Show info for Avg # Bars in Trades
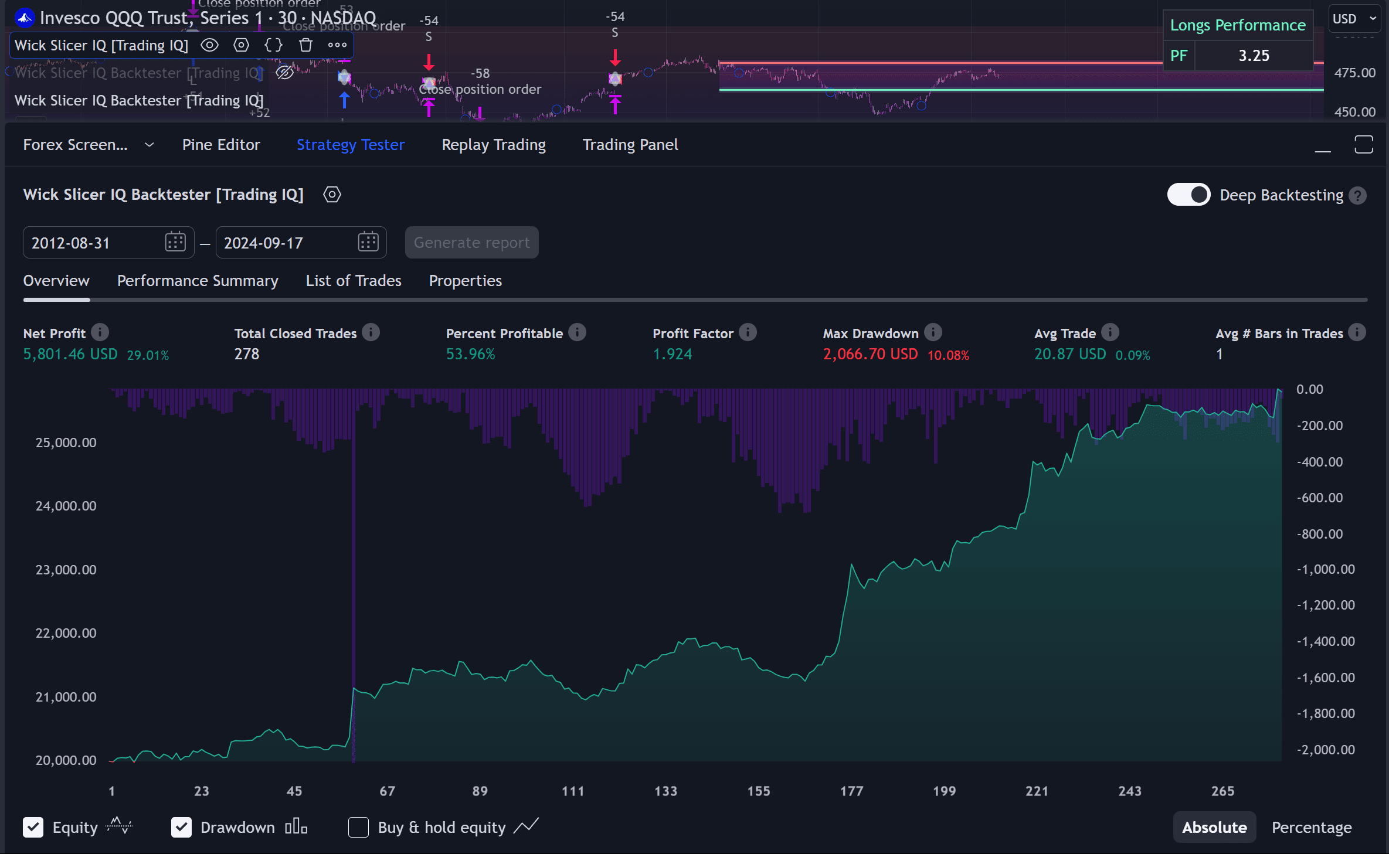1389x854 pixels. tap(1357, 332)
